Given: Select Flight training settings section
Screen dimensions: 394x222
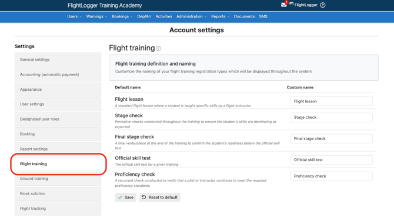Looking at the screenshot, I should pyautogui.click(x=58, y=164).
